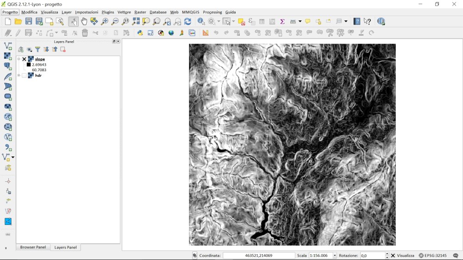
Task: Click the black slope legend swatch
Action: (x=29, y=65)
